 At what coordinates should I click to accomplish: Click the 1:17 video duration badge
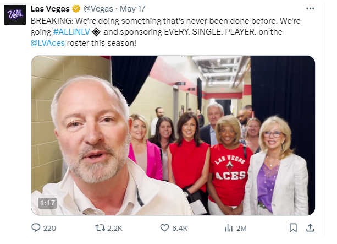47,203
